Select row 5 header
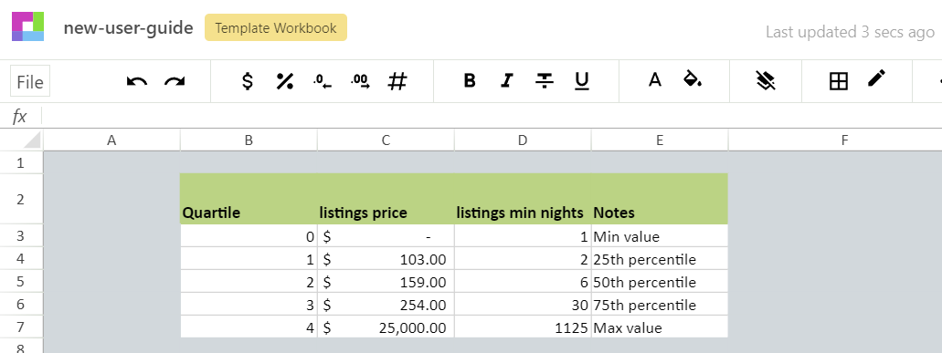The height and width of the screenshot is (353, 942). click(x=21, y=282)
